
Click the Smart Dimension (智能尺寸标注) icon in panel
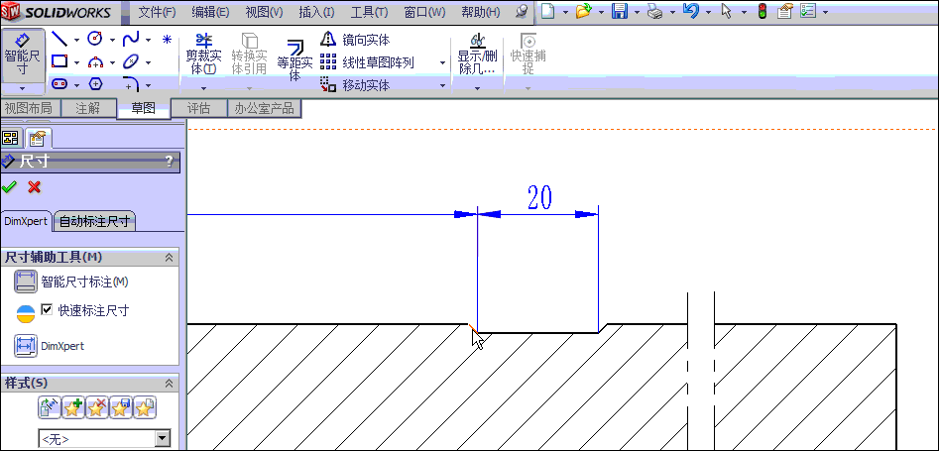click(26, 282)
